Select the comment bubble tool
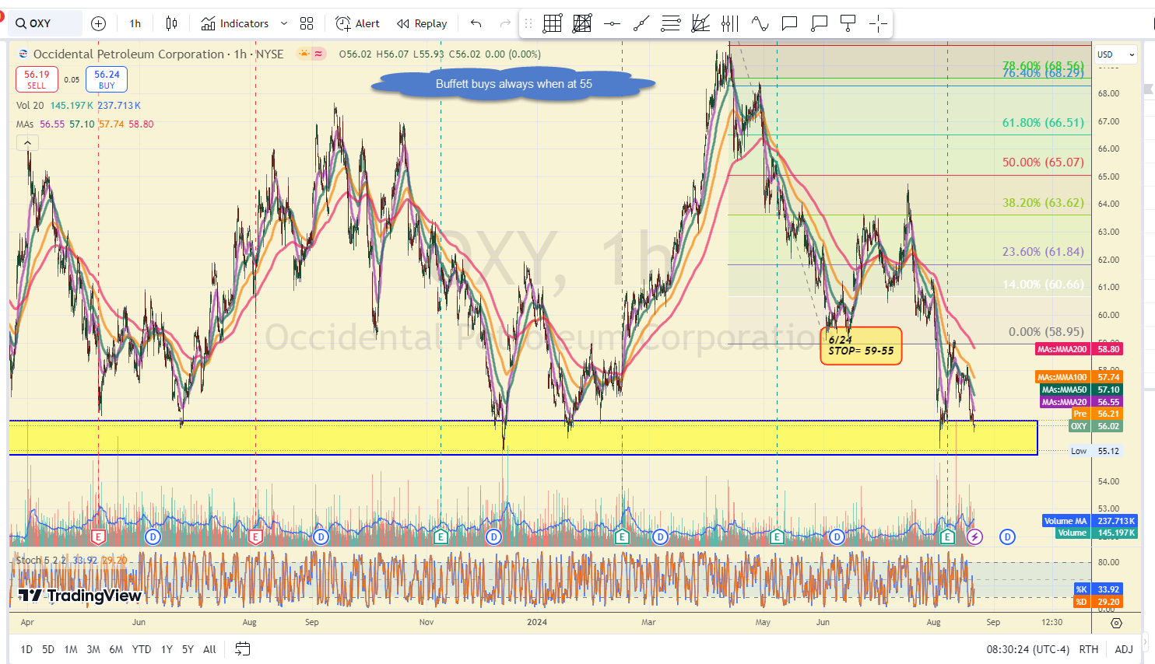1155x664 pixels. click(x=789, y=23)
